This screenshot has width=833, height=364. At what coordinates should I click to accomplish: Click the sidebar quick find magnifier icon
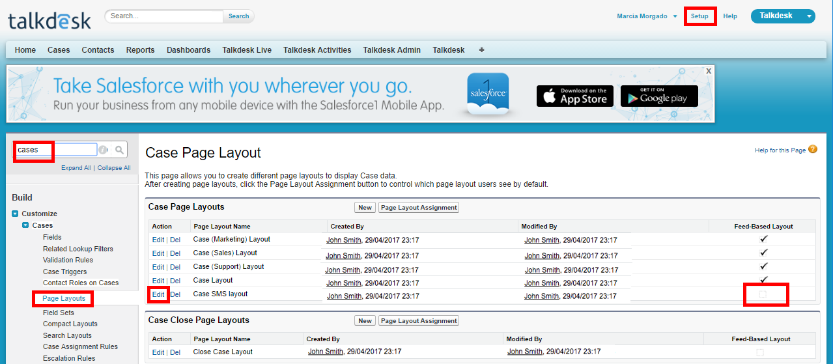(119, 150)
